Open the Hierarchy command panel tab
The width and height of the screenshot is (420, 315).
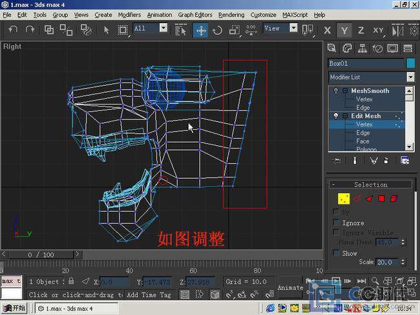362,48
